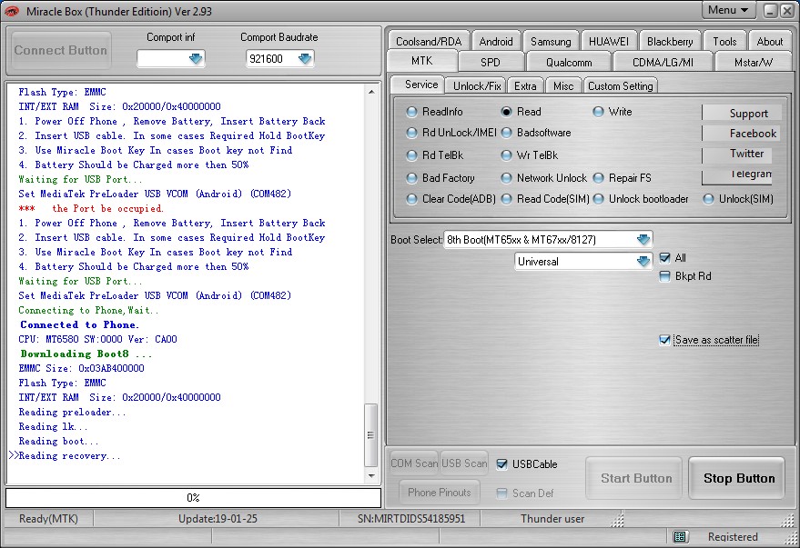Switch to the Android tab

pyautogui.click(x=496, y=41)
